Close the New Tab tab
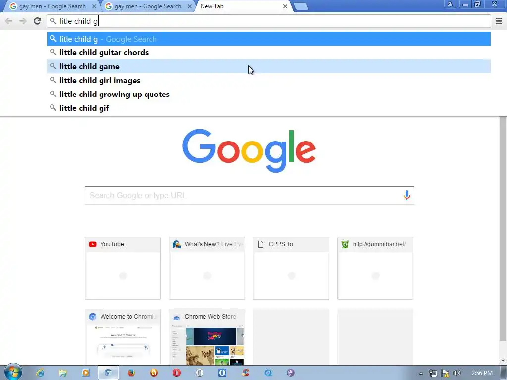 click(x=285, y=6)
